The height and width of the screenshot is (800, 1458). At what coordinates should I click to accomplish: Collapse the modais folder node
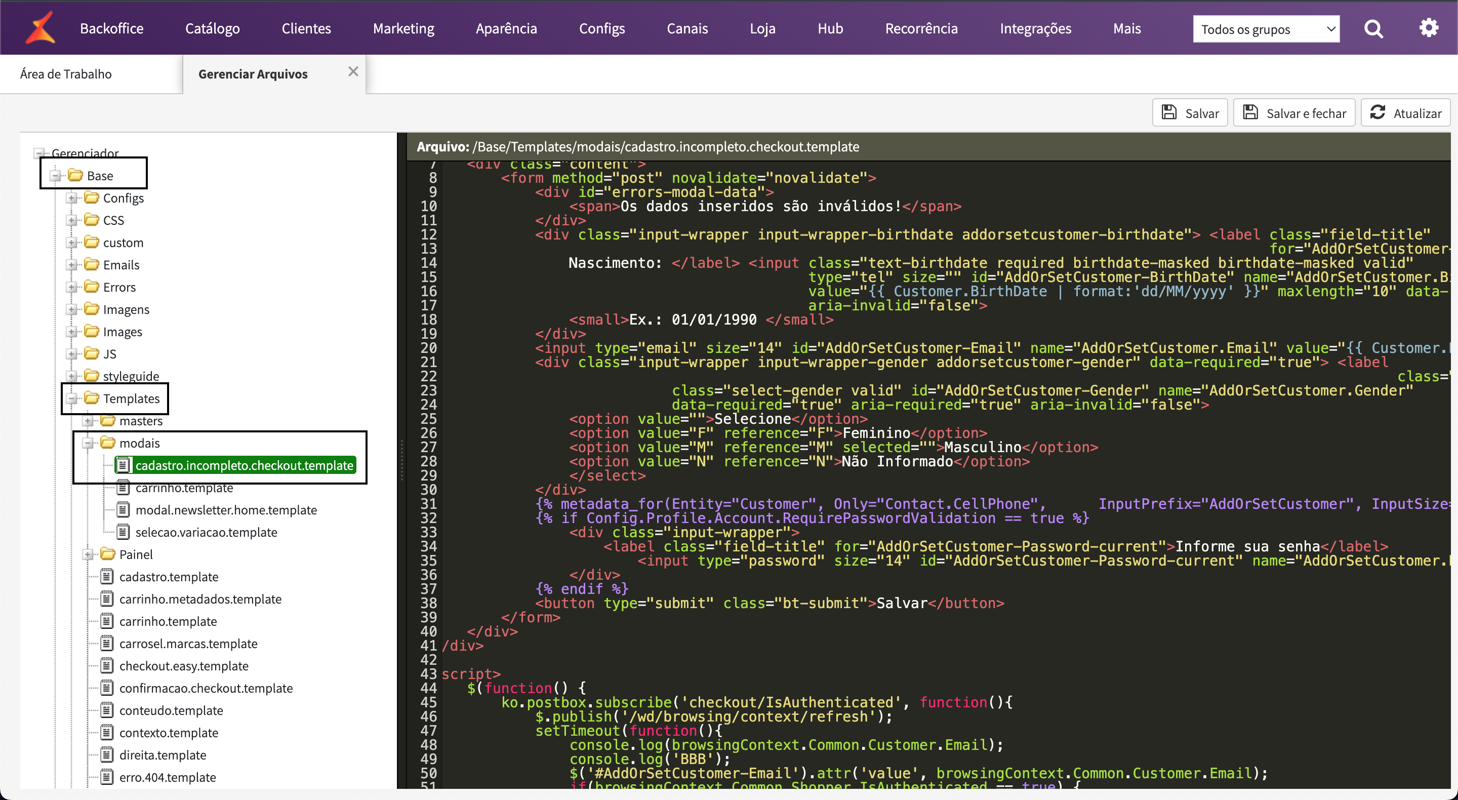pos(88,444)
